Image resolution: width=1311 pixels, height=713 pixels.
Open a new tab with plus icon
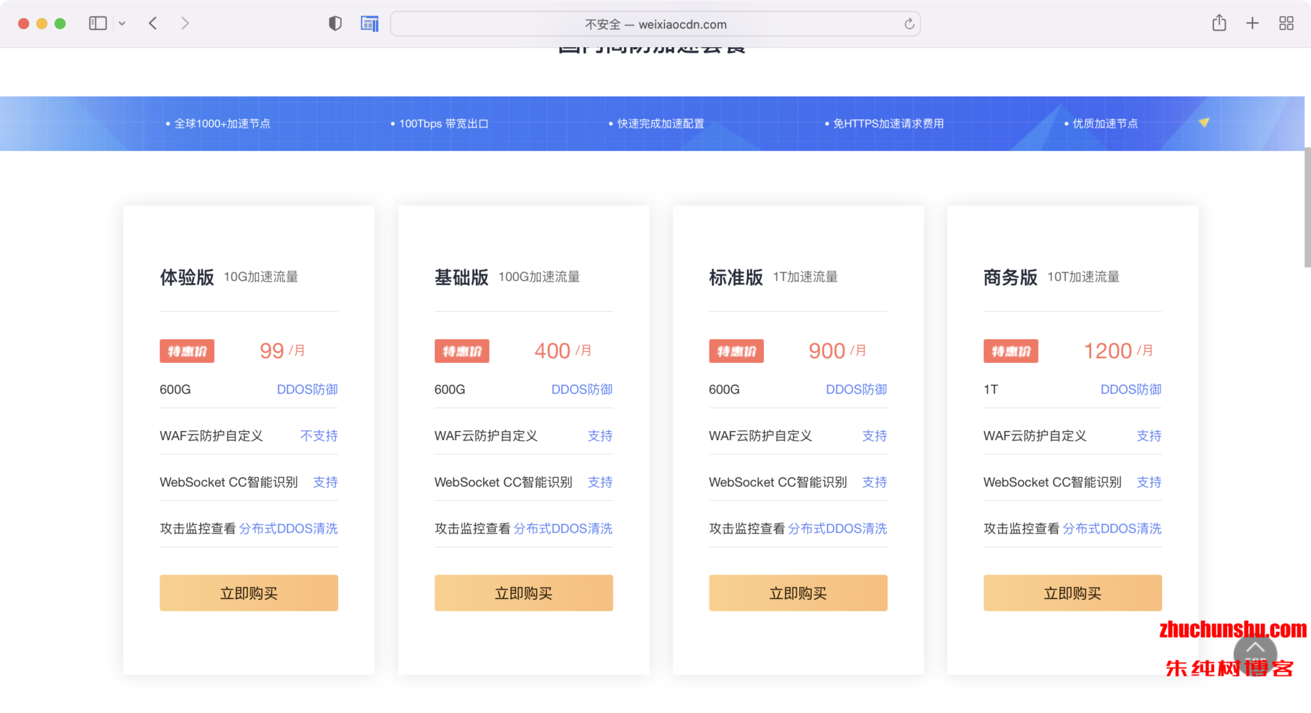point(1252,23)
